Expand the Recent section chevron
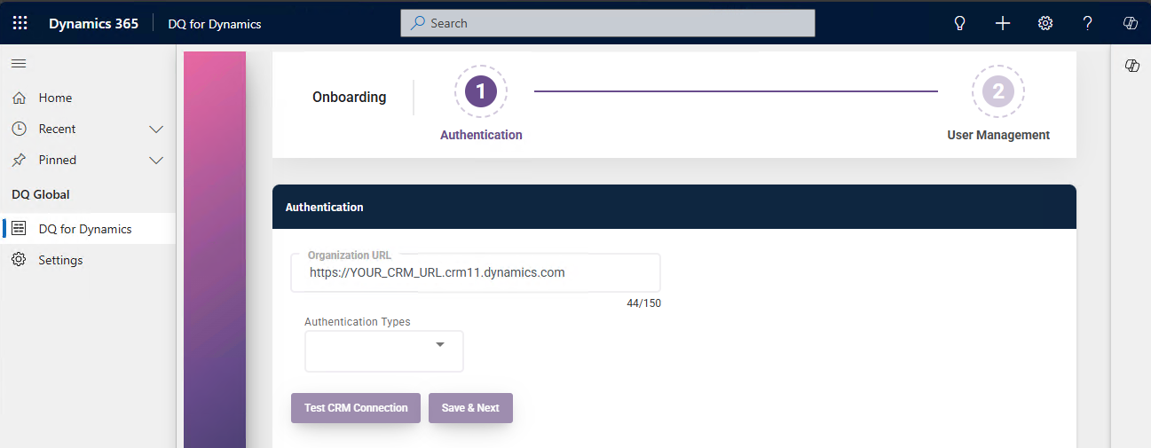The height and width of the screenshot is (448, 1151). (x=156, y=129)
